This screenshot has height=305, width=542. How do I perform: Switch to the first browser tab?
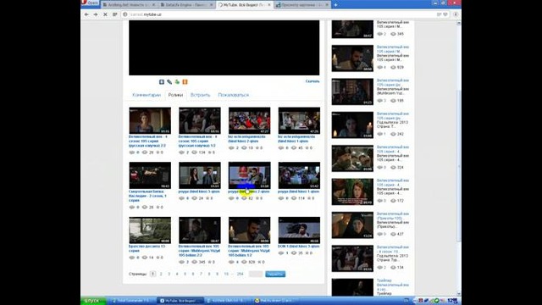129,5
